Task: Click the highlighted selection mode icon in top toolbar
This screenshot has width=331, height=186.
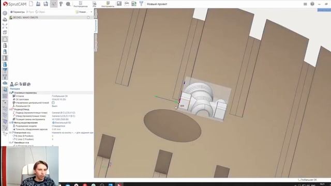Action: pyautogui.click(x=54, y=4)
